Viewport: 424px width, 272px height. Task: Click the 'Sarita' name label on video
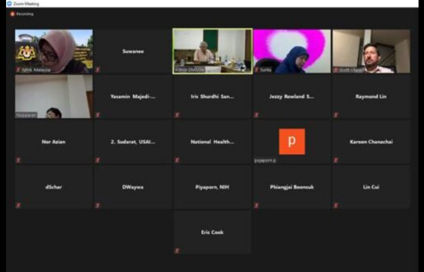[x=265, y=70]
